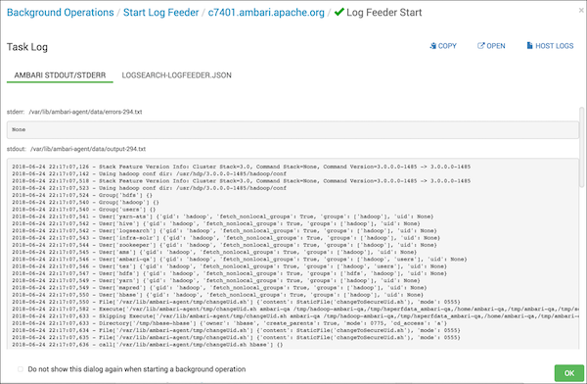587x384 pixels.
Task: Navigate to the c7401.ambari.apache.org breadcrumb
Action: click(266, 12)
